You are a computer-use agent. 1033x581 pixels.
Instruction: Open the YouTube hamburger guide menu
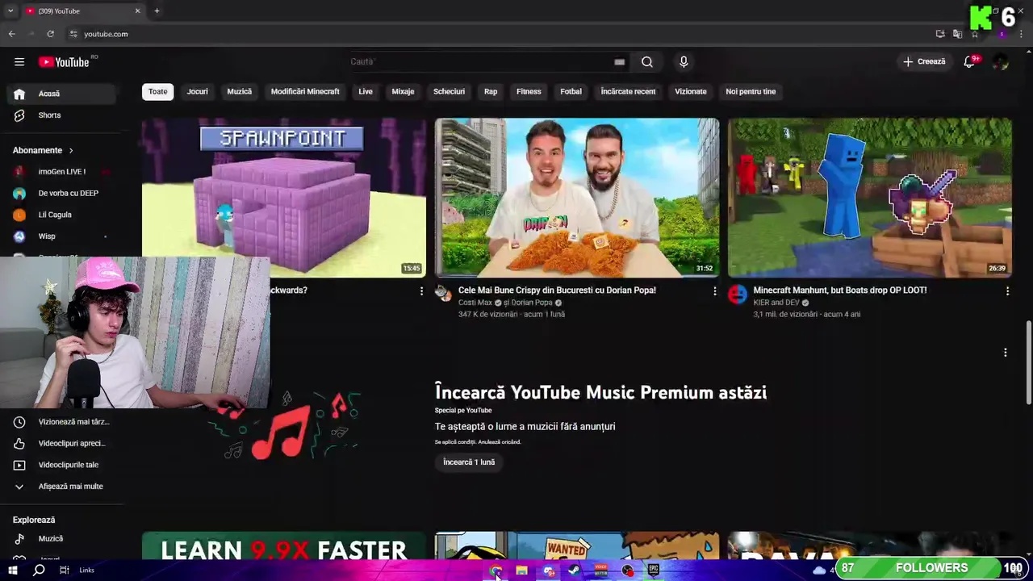(x=19, y=62)
